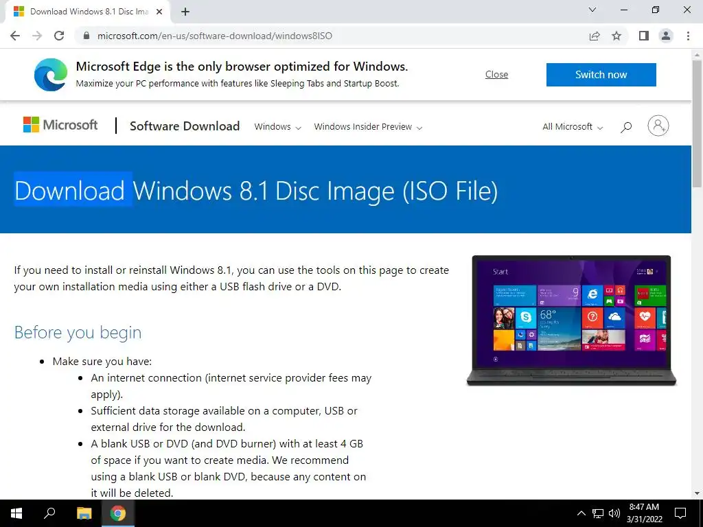Image resolution: width=703 pixels, height=527 pixels.
Task: Open the Chrome profile avatar
Action: pyautogui.click(x=666, y=36)
